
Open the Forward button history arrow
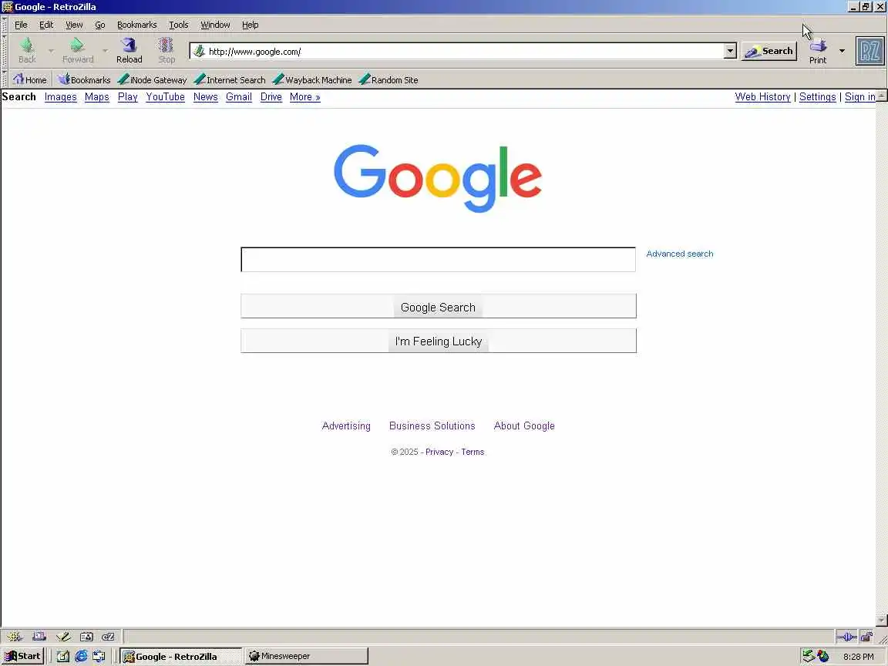pos(105,51)
